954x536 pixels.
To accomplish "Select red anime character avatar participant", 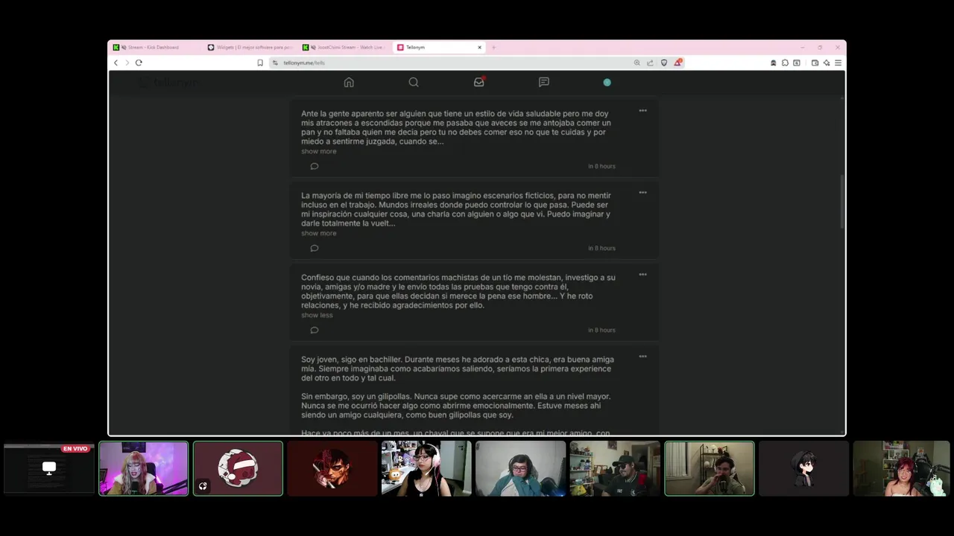I will click(x=332, y=468).
